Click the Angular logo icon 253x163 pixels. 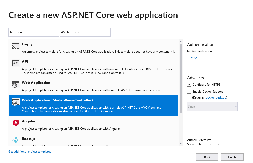point(16,123)
